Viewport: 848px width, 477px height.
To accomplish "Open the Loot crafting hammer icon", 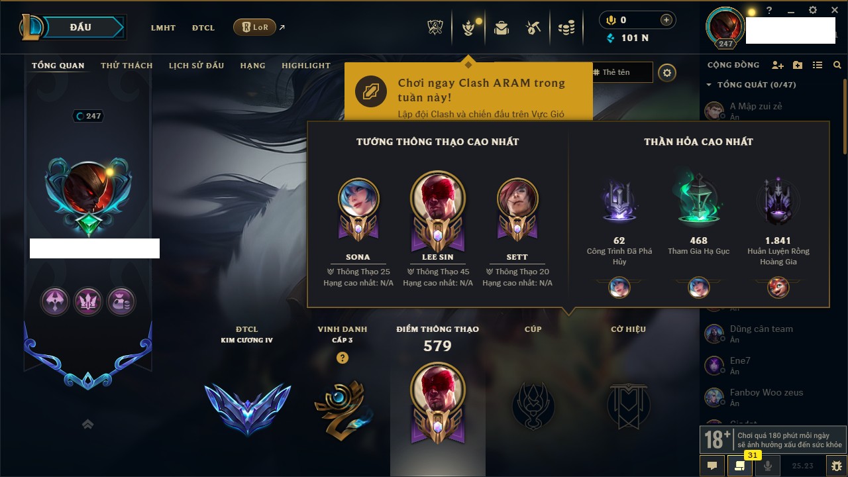I will [533, 28].
